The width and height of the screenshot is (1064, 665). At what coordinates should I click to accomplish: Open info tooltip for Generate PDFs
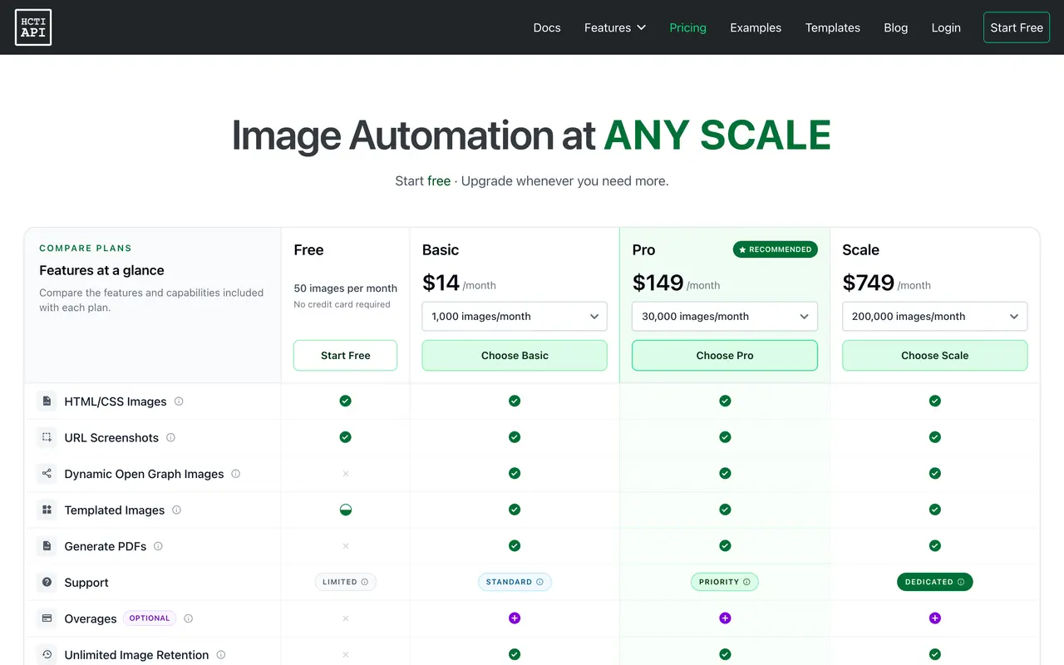point(158,546)
